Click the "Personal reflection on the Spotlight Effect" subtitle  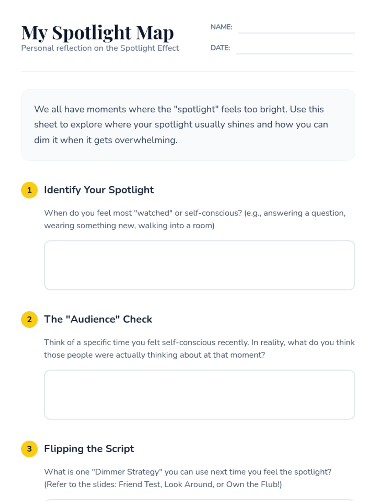pyautogui.click(x=100, y=48)
